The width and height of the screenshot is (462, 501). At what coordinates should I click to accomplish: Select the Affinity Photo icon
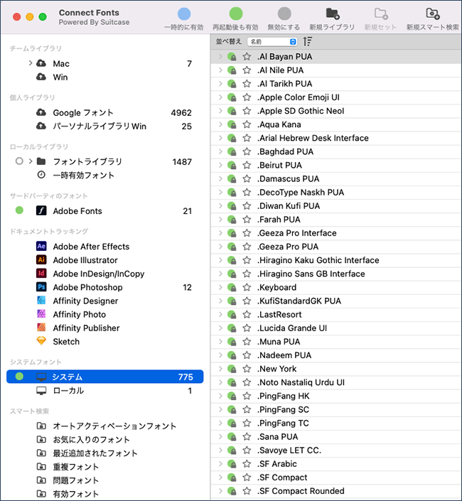click(41, 314)
